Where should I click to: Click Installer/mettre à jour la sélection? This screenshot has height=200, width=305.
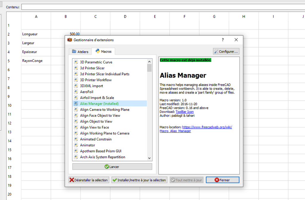139,180
